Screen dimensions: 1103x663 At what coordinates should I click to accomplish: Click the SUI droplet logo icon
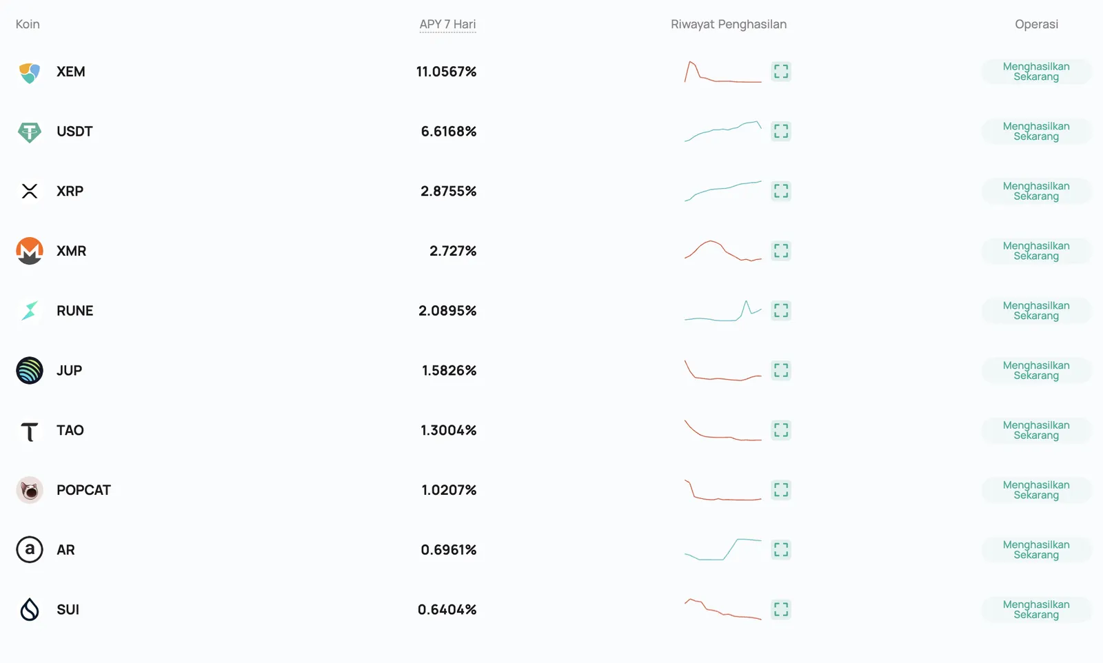click(x=30, y=610)
